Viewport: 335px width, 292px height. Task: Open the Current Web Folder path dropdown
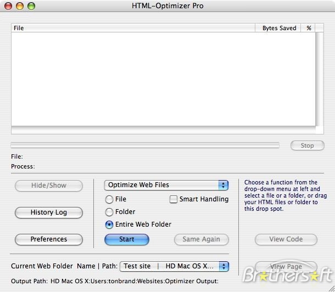click(x=174, y=266)
